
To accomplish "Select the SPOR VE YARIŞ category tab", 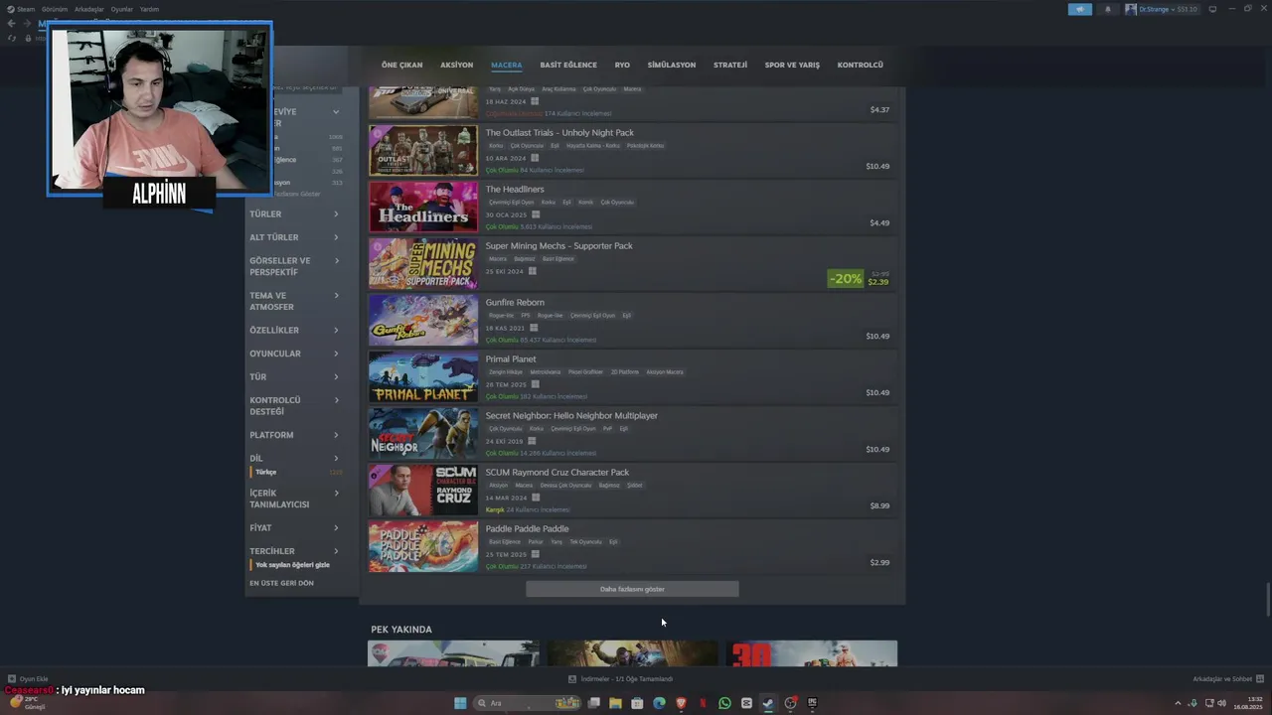I will coord(792,65).
